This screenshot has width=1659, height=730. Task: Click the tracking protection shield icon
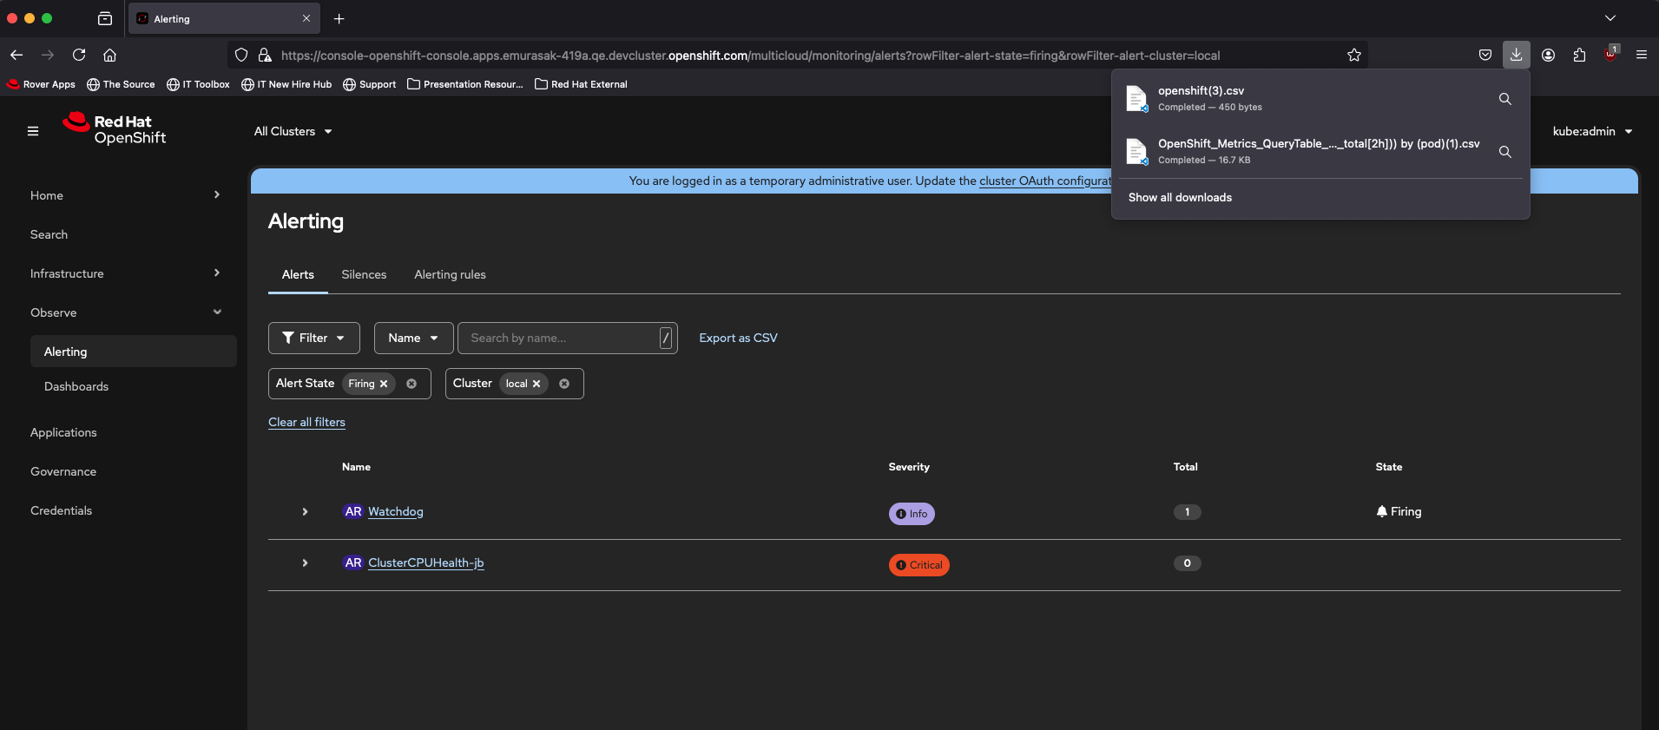pyautogui.click(x=241, y=55)
